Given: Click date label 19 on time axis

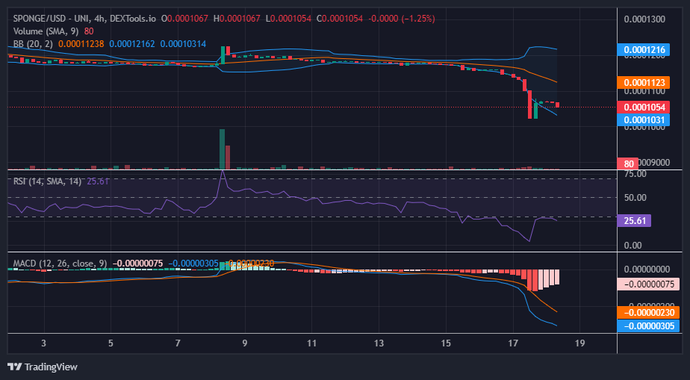Looking at the screenshot, I should click(x=580, y=343).
